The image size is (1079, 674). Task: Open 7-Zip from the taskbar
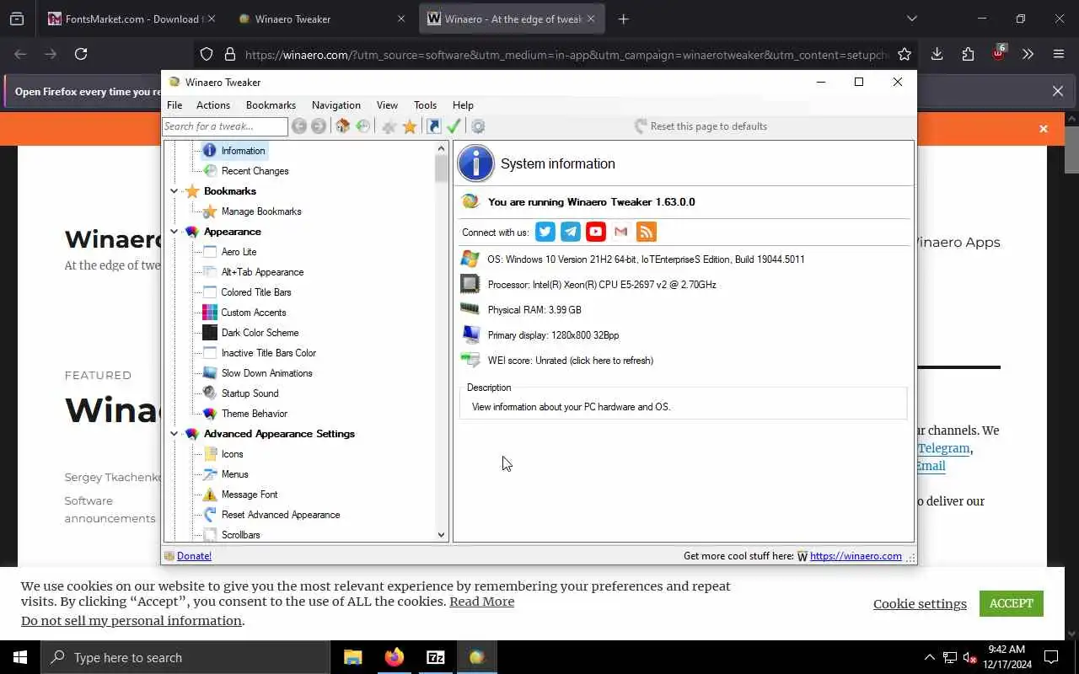(436, 657)
